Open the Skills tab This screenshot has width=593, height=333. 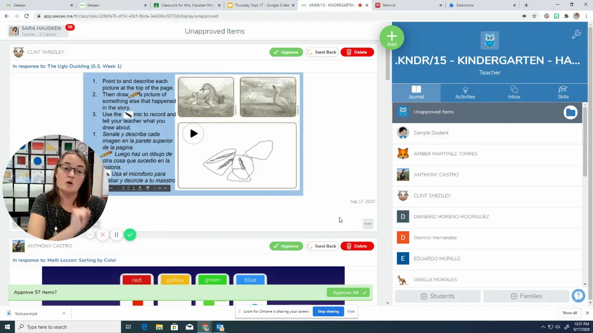pyautogui.click(x=563, y=92)
